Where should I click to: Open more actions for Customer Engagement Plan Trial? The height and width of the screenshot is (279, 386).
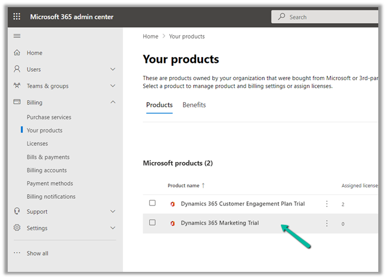click(x=327, y=204)
